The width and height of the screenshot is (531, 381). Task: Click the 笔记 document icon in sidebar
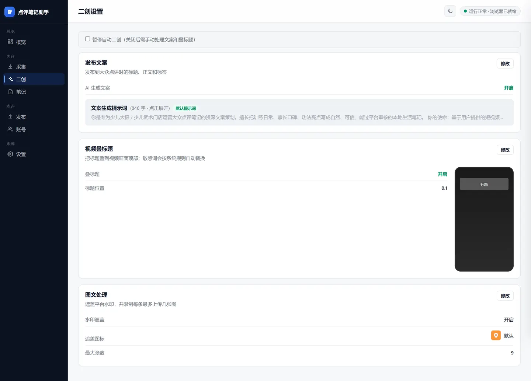tap(10, 92)
